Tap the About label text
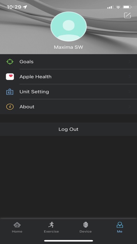137x244 pixels. [27, 107]
